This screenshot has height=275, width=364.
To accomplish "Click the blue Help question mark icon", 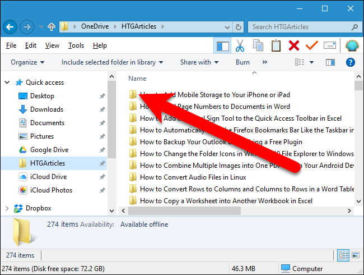I will pyautogui.click(x=351, y=62).
